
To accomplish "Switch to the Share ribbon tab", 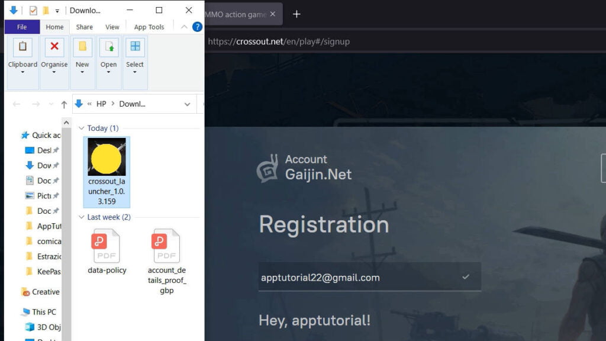I will click(x=84, y=27).
